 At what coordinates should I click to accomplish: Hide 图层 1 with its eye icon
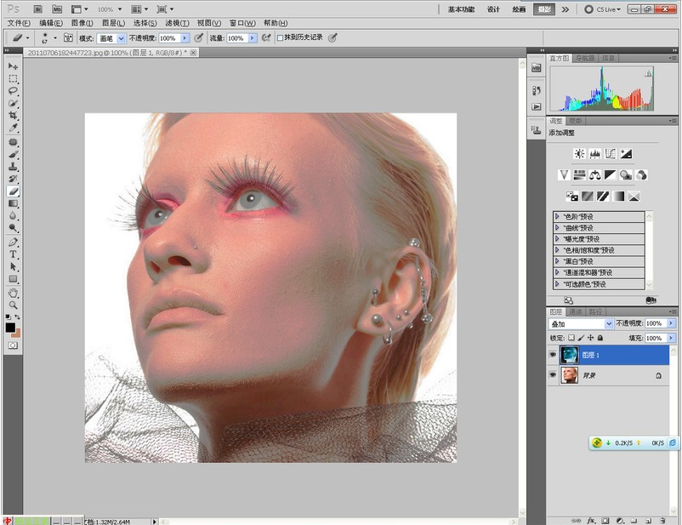553,354
